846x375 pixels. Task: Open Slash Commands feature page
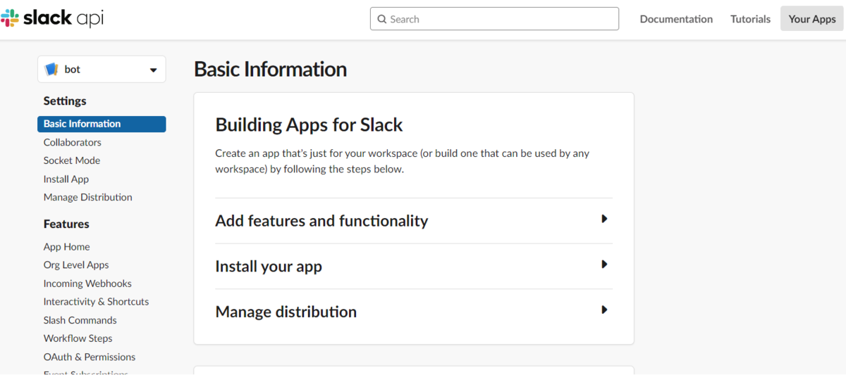(x=80, y=320)
